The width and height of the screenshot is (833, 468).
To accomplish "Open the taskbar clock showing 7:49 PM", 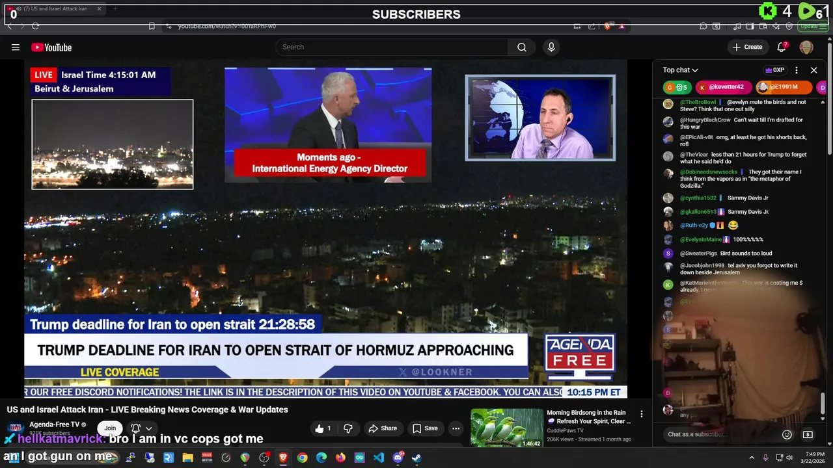I will tap(814, 458).
